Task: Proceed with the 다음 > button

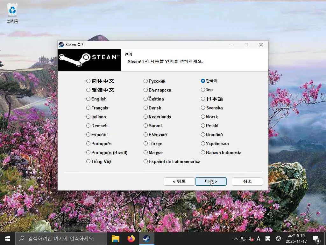Action: pyautogui.click(x=211, y=182)
